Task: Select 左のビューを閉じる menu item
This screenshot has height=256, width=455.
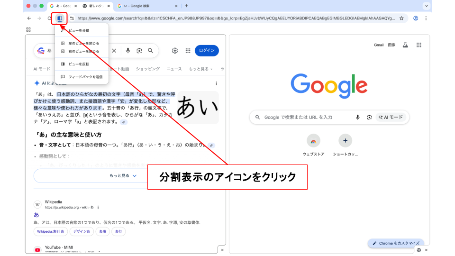Action: [83, 43]
